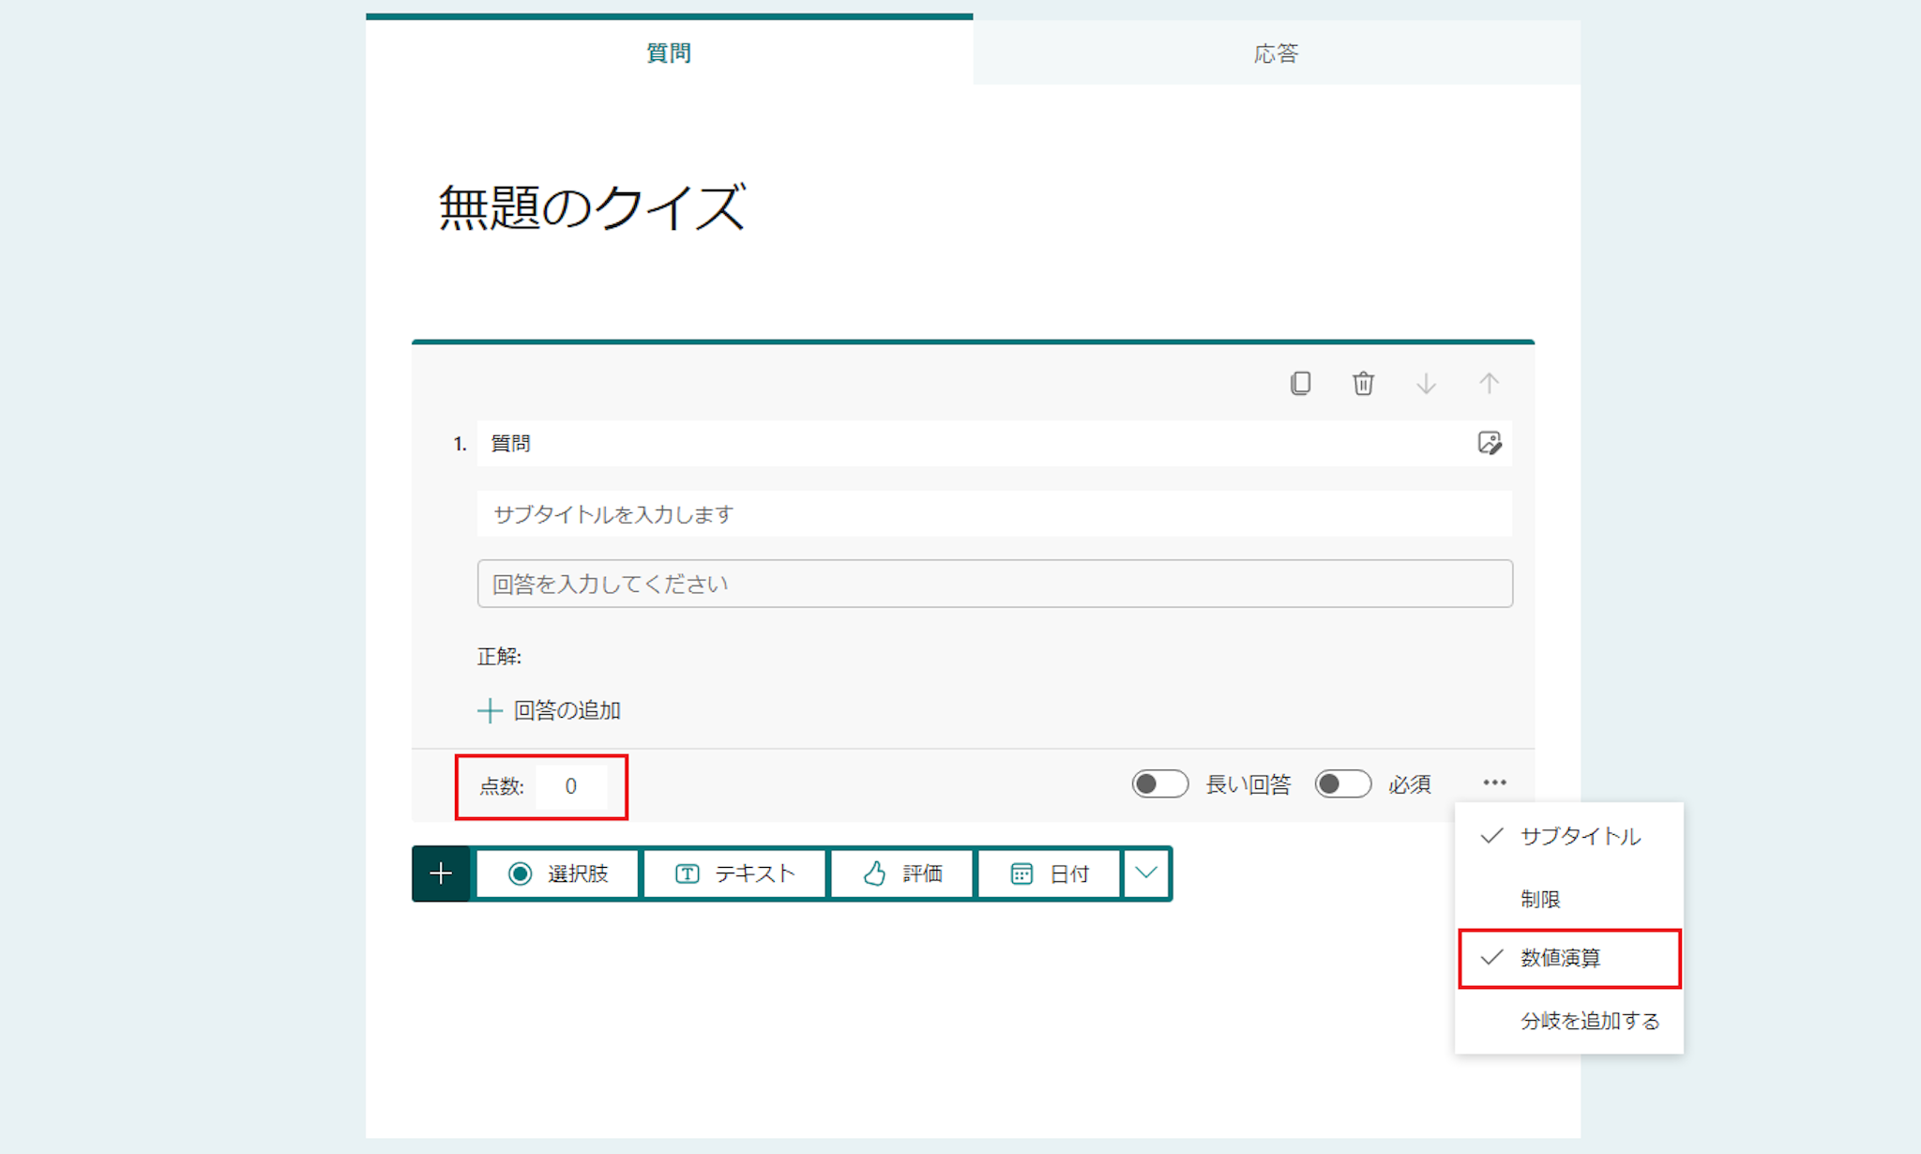
Task: Add a 日付 date question
Action: (1049, 873)
